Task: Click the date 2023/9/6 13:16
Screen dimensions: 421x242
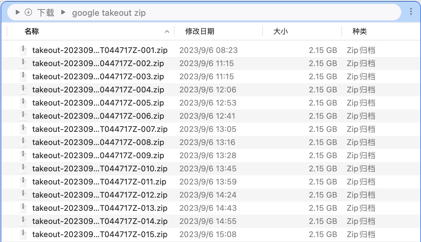Action: point(207,142)
